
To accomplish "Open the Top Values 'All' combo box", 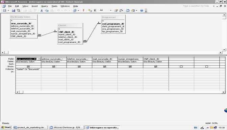I will 105,10.
